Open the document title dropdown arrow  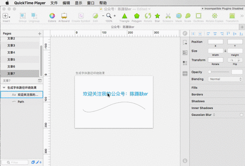(149, 9)
